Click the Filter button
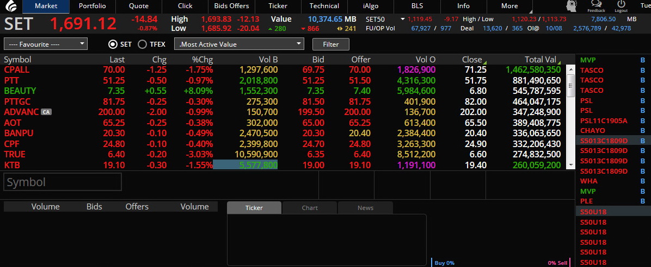The width and height of the screenshot is (651, 267). [330, 44]
